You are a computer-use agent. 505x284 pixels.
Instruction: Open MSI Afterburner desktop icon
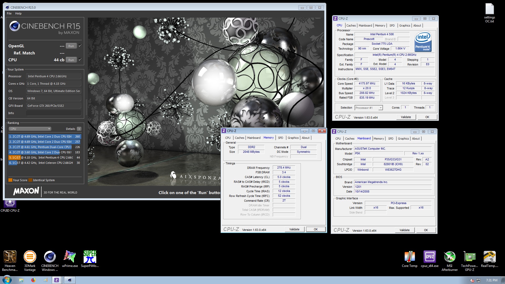450,261
